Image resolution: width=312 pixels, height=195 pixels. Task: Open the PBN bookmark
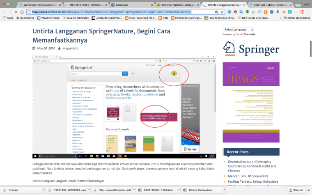[163, 18]
